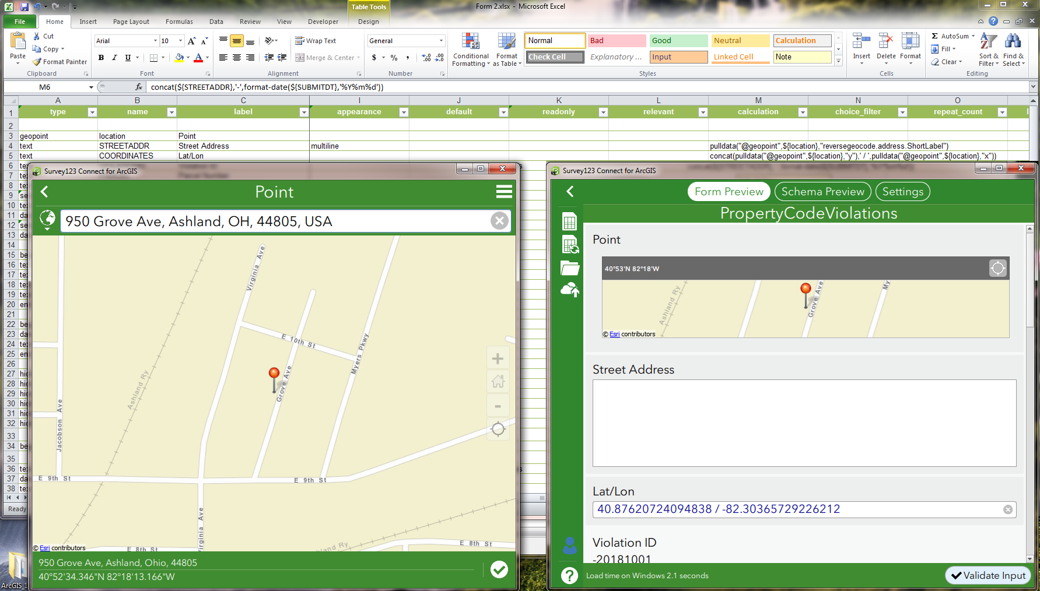Open Settings tab in Survey123 Connect

[903, 192]
